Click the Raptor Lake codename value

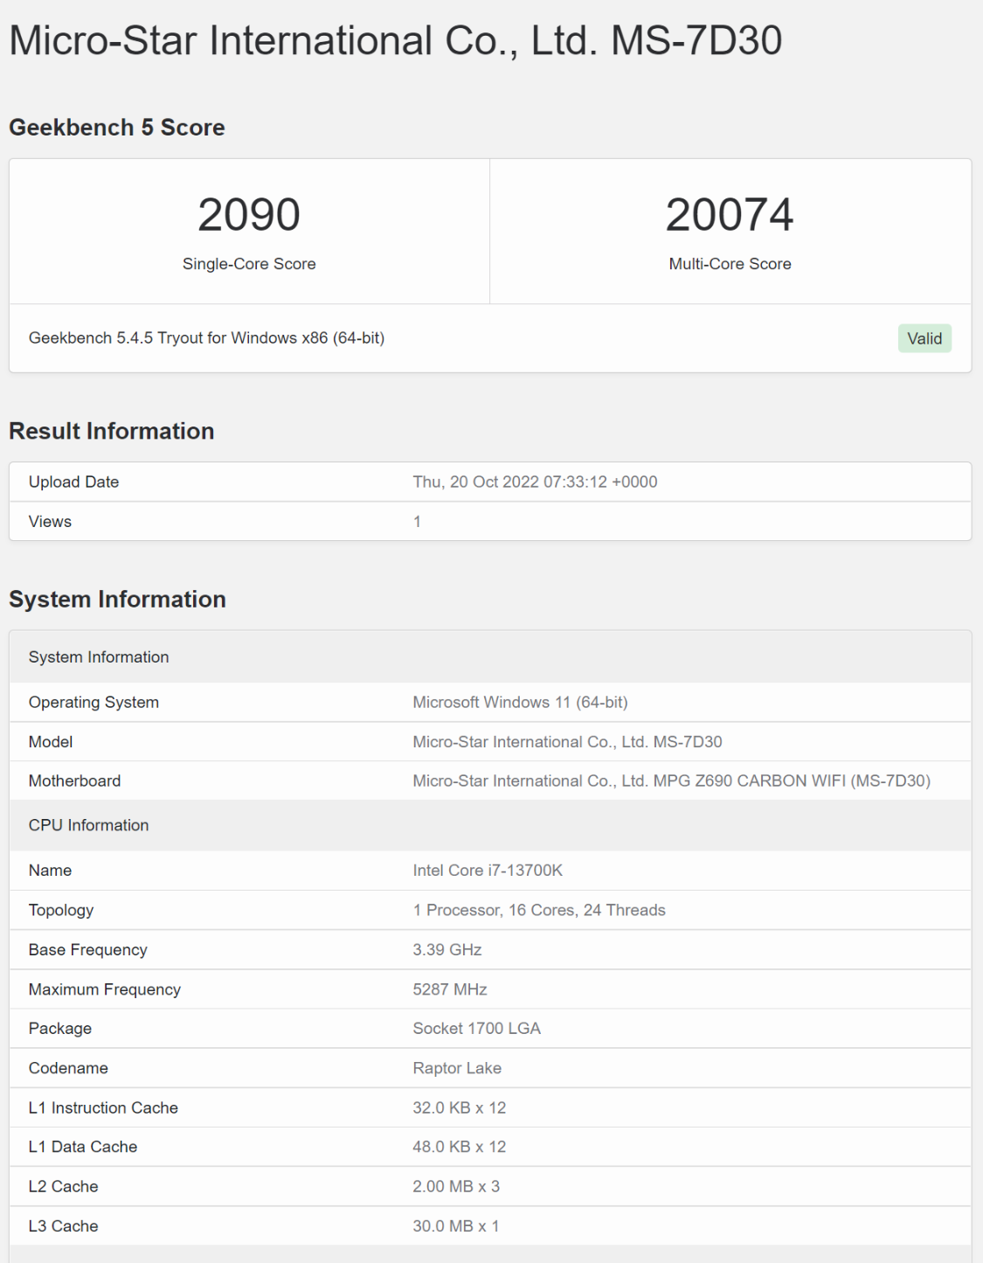[x=457, y=1068]
